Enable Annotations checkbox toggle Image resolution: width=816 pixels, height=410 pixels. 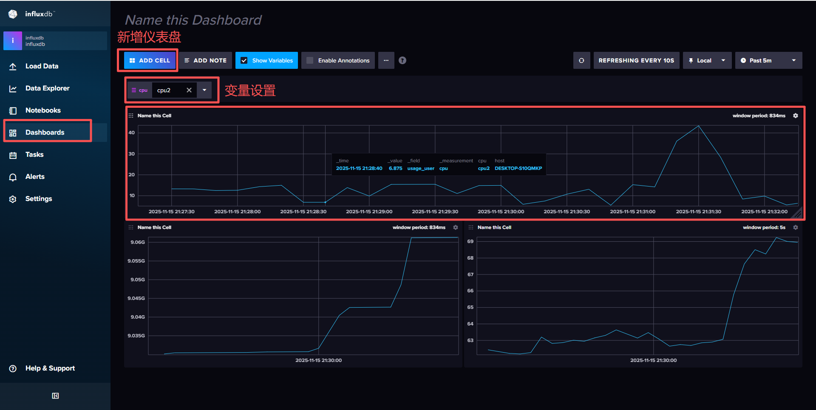coord(310,60)
